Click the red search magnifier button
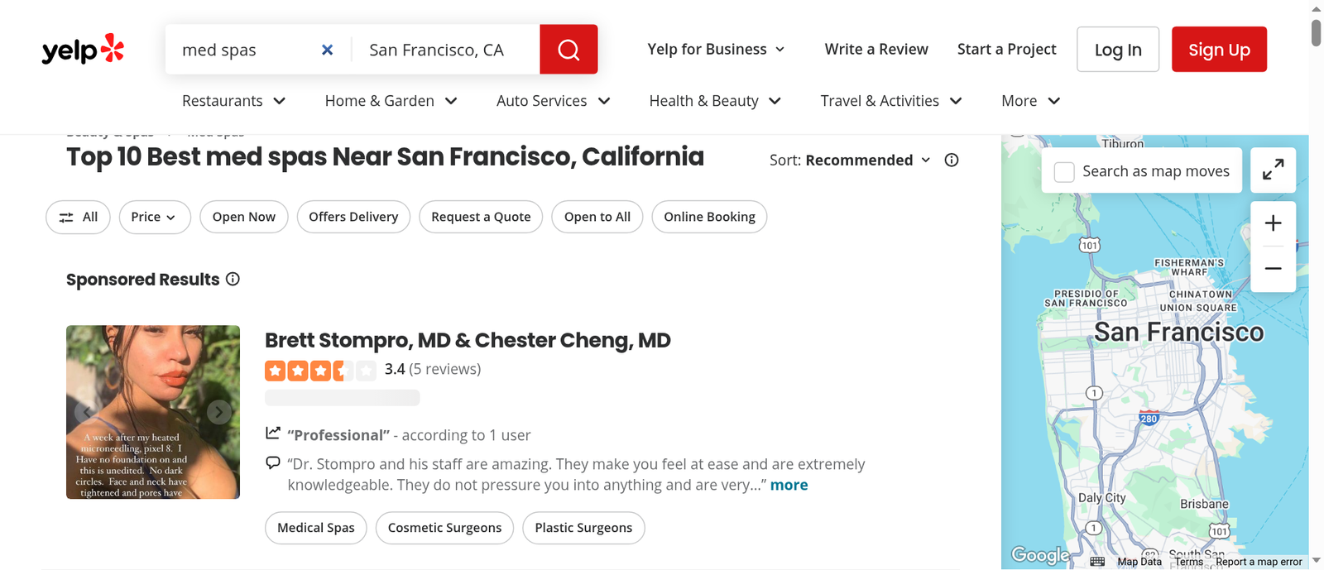The height and width of the screenshot is (570, 1324). point(568,50)
